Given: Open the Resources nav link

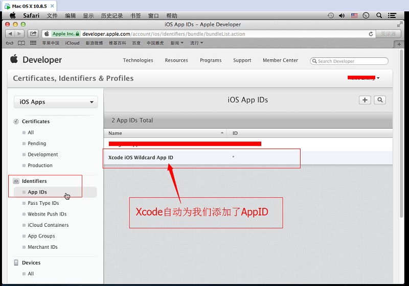Looking at the screenshot, I should 176,60.
